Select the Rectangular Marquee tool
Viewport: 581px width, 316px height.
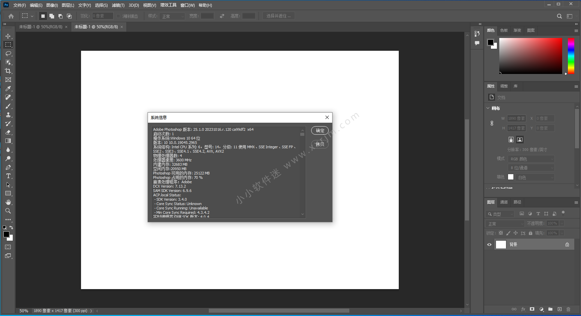pyautogui.click(x=8, y=45)
